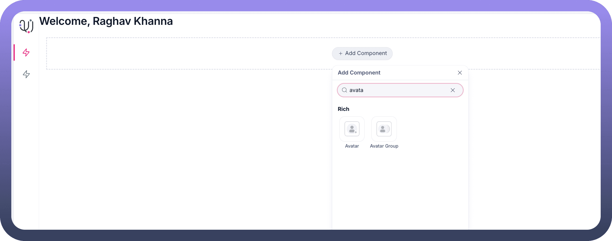The height and width of the screenshot is (241, 612).
Task: Click the plus icon on Add Component
Action: click(341, 53)
